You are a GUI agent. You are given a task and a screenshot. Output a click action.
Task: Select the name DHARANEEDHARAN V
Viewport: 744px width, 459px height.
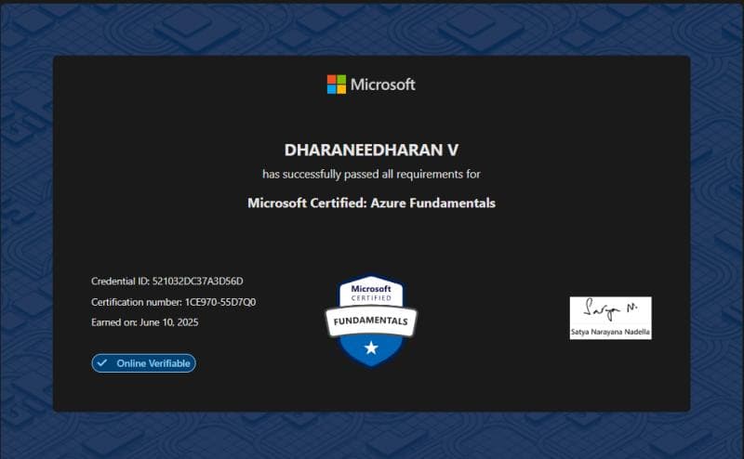[371, 150]
